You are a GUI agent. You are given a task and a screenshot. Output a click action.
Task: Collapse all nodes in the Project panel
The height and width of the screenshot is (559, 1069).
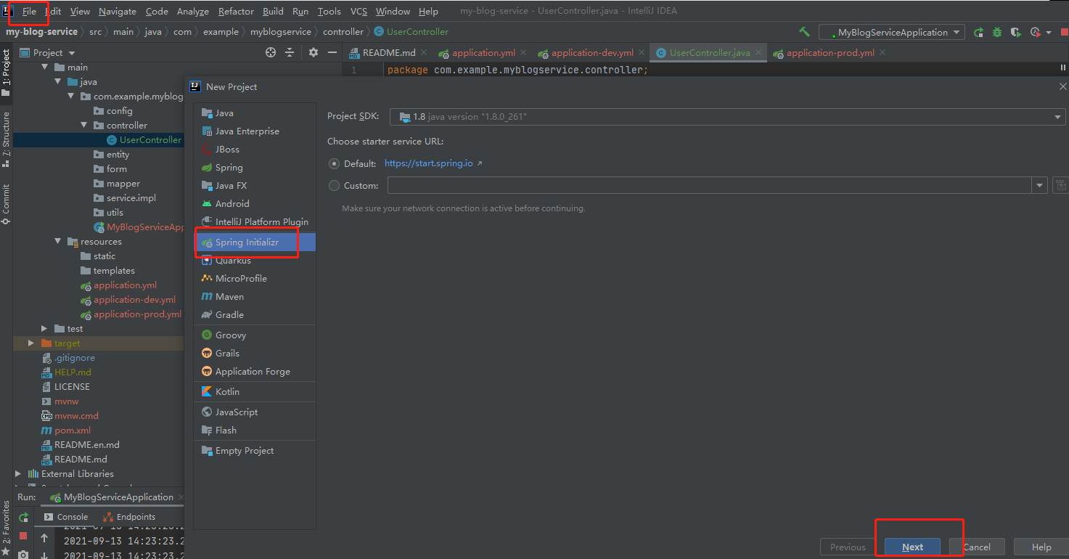(290, 52)
